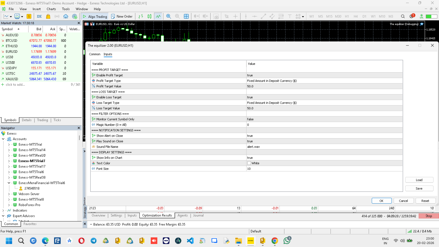Select the Fibonacci retracement tool
The height and width of the screenshot is (247, 439).
point(281,16)
